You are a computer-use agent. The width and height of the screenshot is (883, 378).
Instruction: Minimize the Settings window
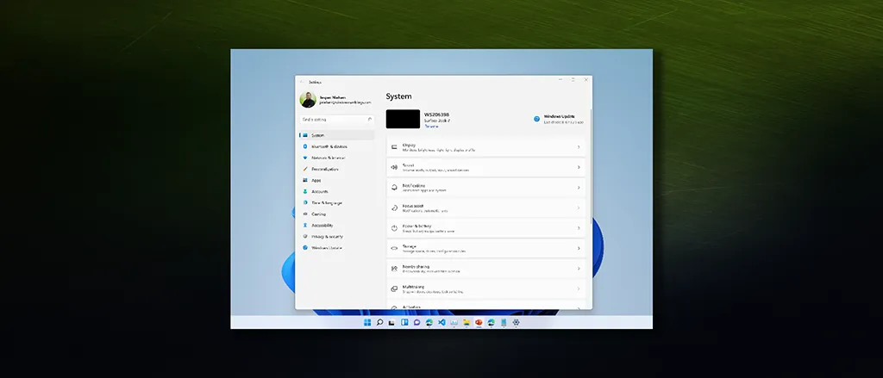[x=560, y=80]
